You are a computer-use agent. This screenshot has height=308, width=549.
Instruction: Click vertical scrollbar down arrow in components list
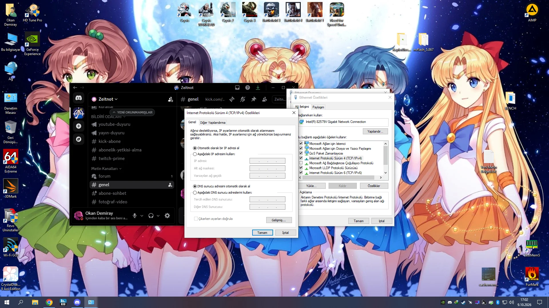385,173
